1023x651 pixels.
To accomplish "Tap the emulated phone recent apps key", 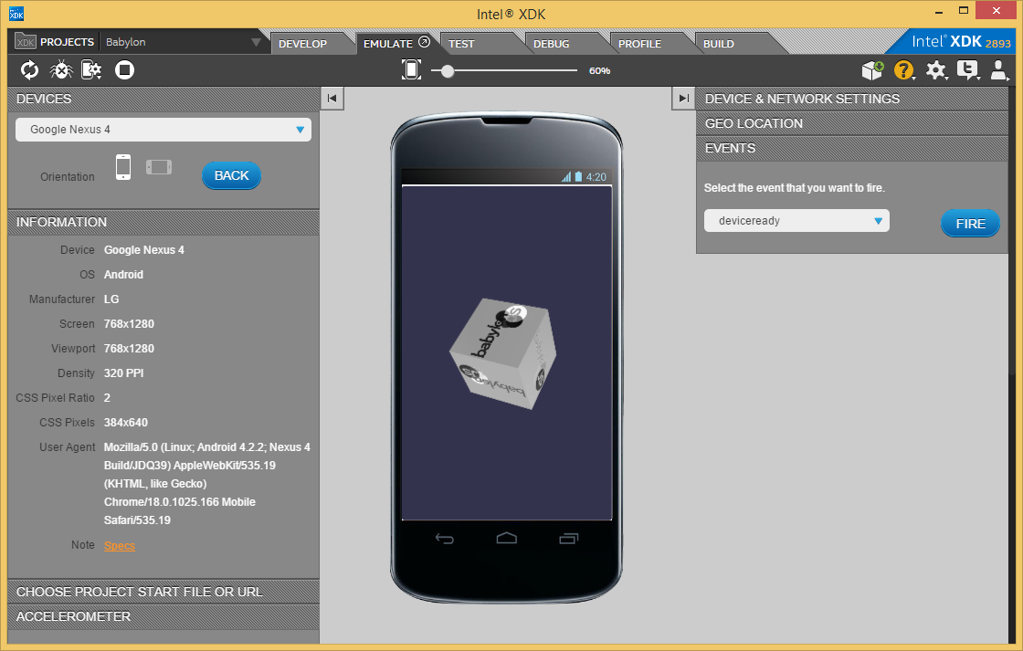I will [568, 538].
